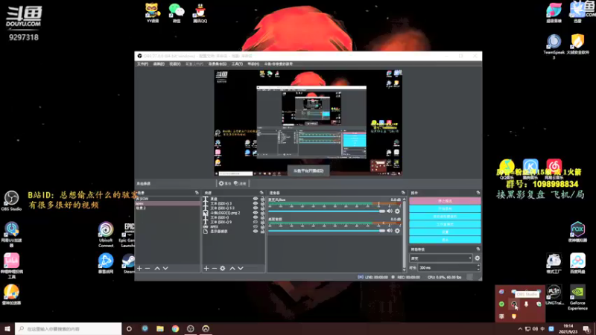The image size is (596, 335).
Task: Mute the microphone/Aux speaker icon
Action: pyautogui.click(x=390, y=211)
